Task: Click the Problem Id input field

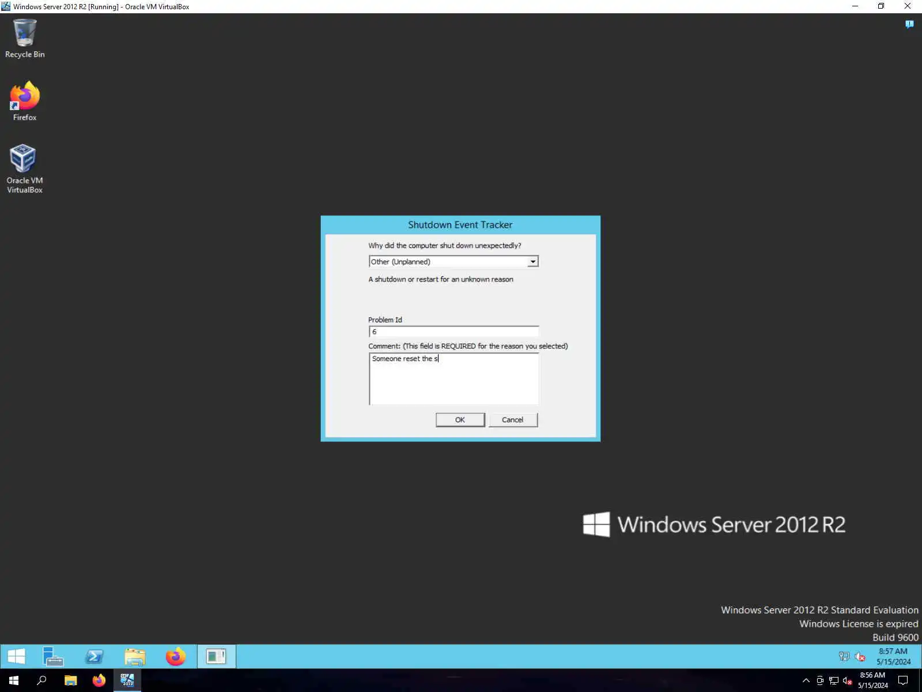Action: click(x=454, y=332)
